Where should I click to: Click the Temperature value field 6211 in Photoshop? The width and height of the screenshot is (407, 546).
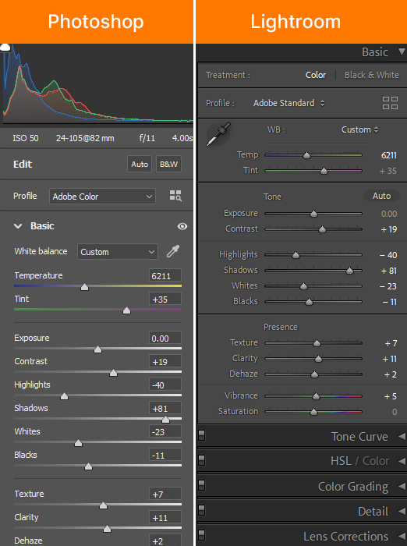click(x=165, y=275)
